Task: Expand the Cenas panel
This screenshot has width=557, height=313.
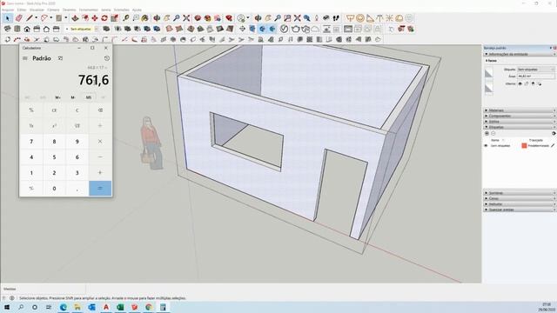Action: 520,199
